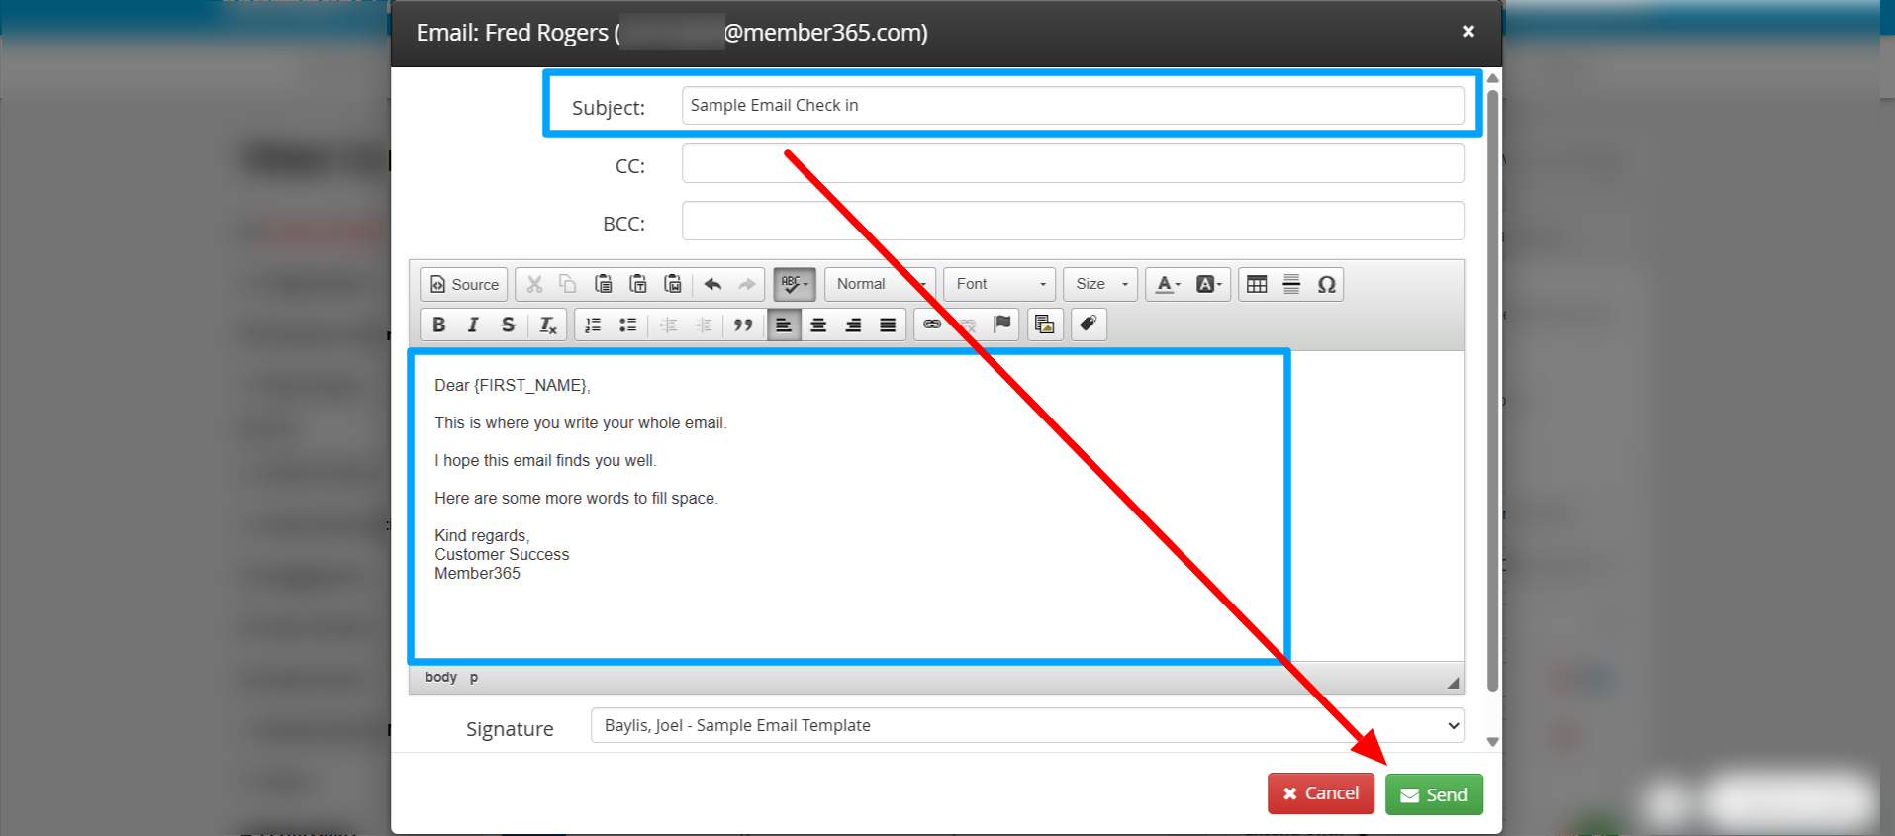The width and height of the screenshot is (1895, 836).
Task: Insert a table into the email
Action: tap(1257, 284)
